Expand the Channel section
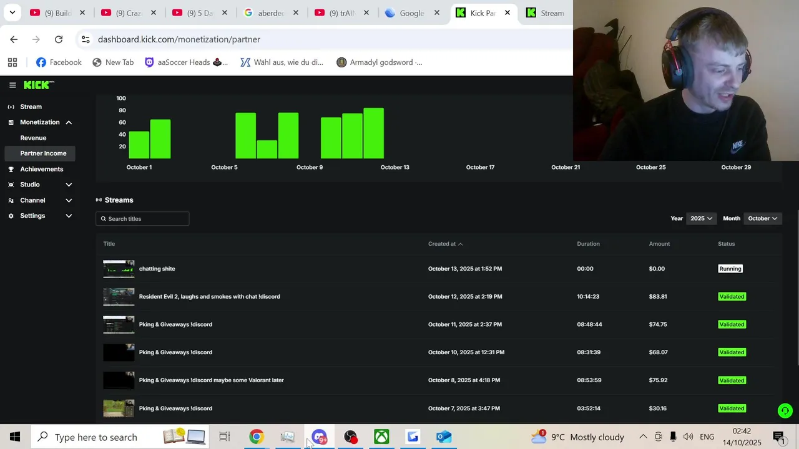 (69, 200)
